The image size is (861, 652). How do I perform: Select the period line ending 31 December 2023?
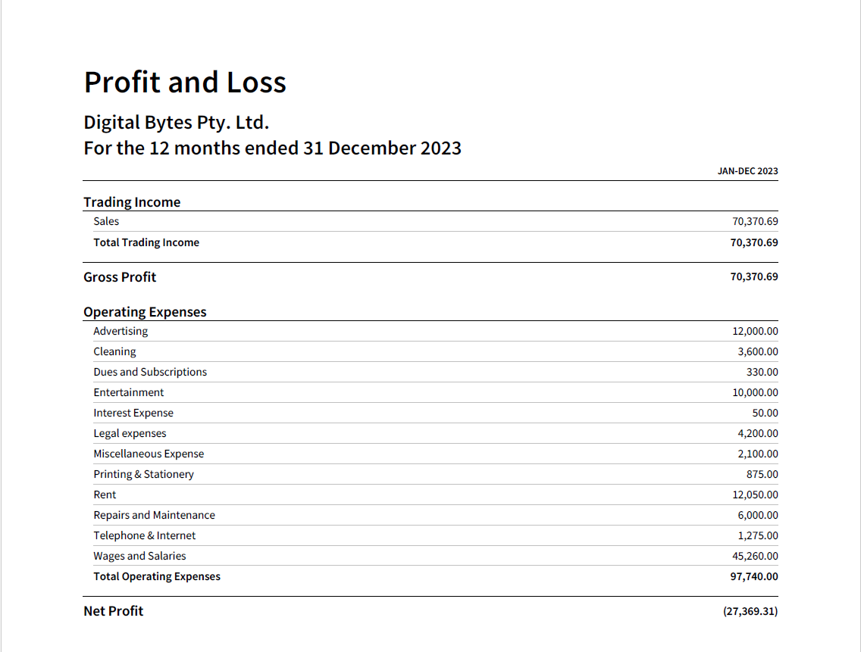pos(272,148)
